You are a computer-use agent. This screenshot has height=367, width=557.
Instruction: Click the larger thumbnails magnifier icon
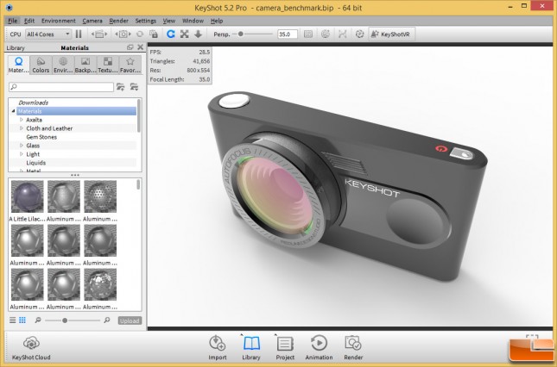click(x=106, y=320)
